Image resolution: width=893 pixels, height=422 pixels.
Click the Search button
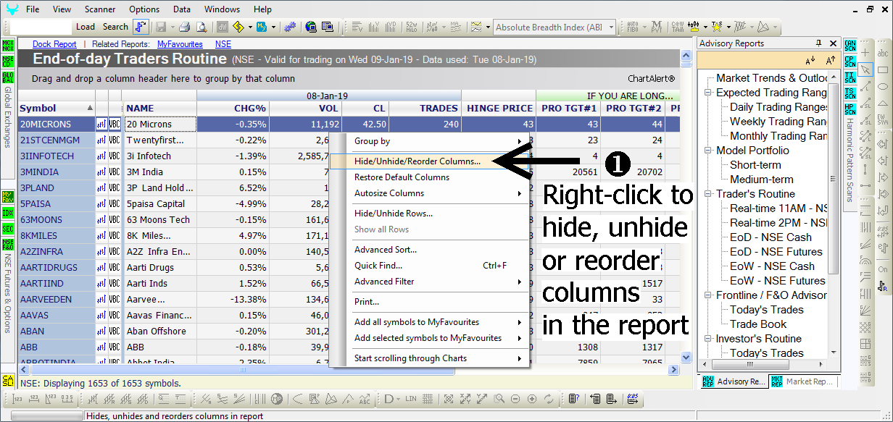tap(115, 27)
